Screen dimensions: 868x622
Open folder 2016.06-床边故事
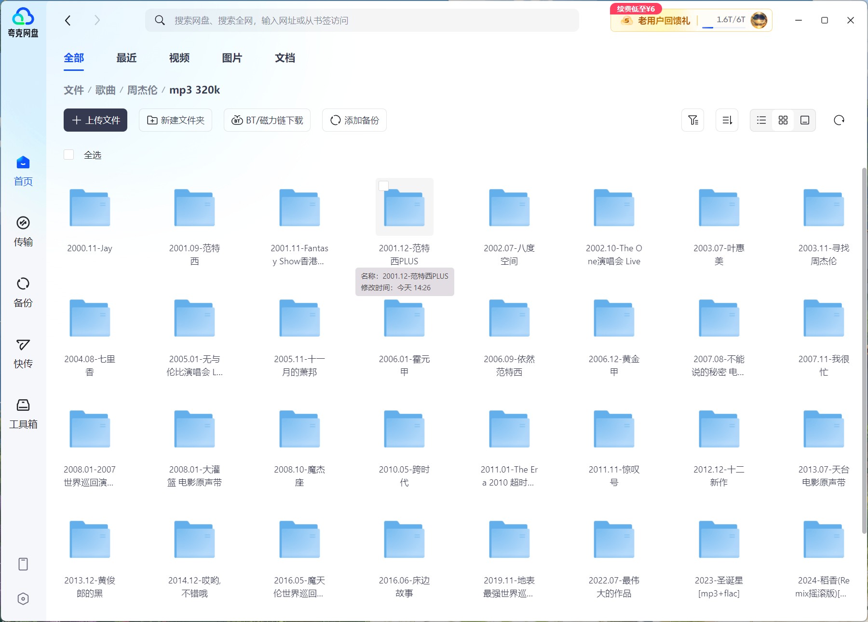[x=404, y=539]
